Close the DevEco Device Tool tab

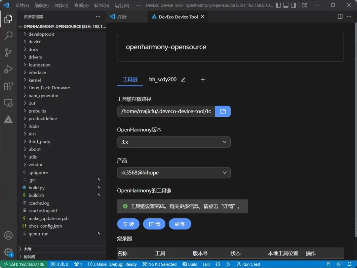coord(203,17)
